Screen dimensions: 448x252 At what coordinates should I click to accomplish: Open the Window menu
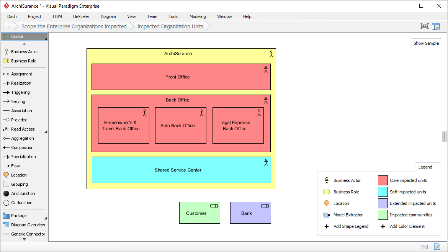[224, 16]
